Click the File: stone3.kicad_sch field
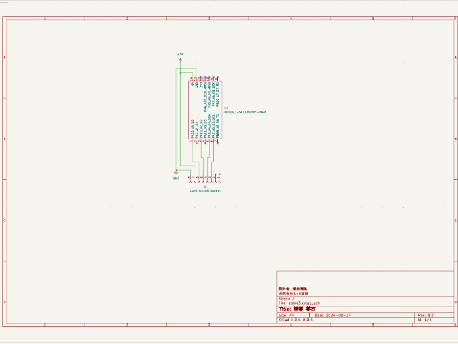458x344 pixels. [298, 303]
